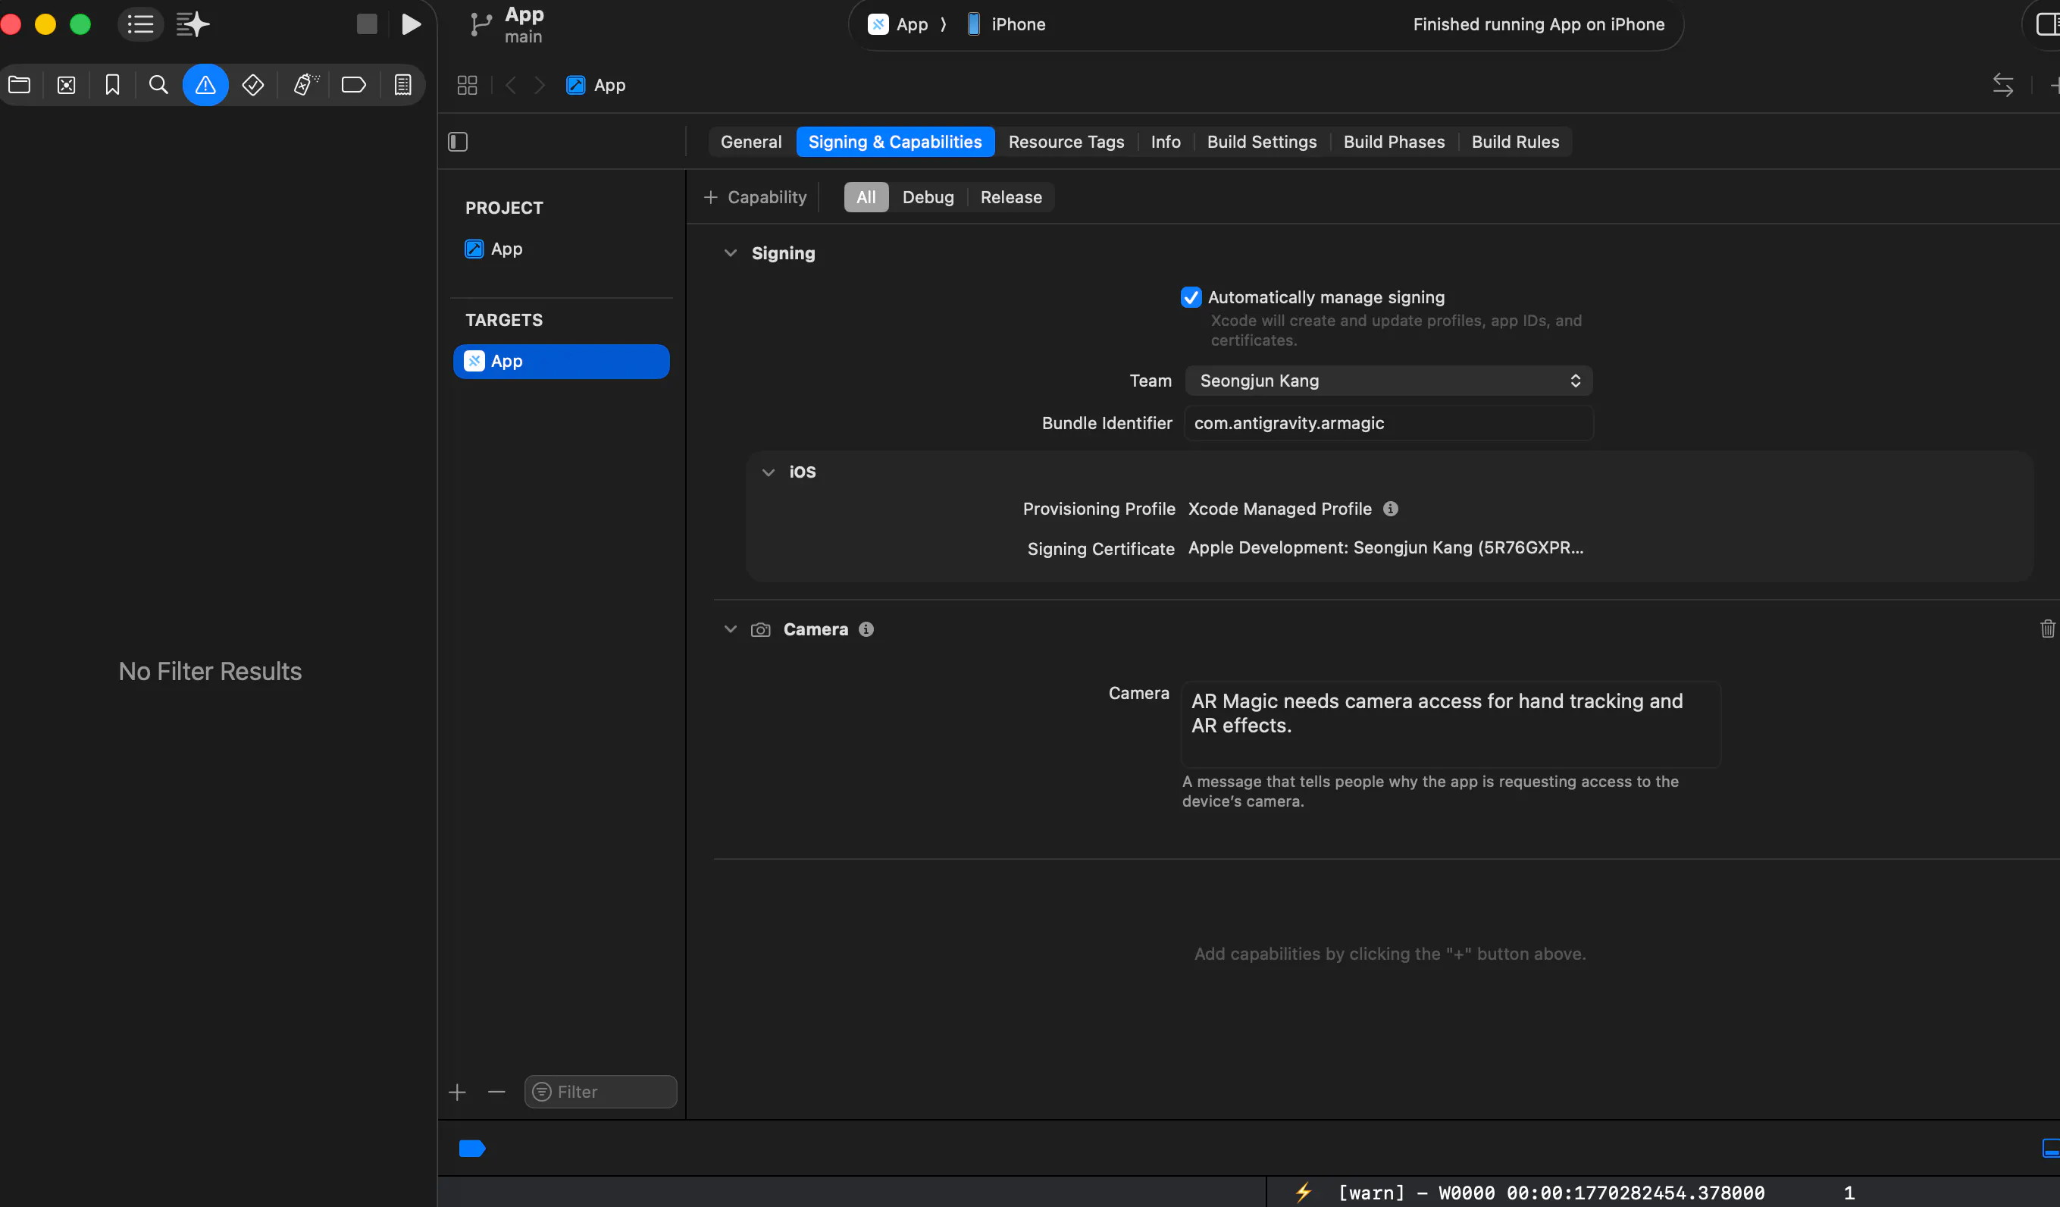Switch to the Build Settings tab
This screenshot has width=2060, height=1207.
(x=1261, y=142)
